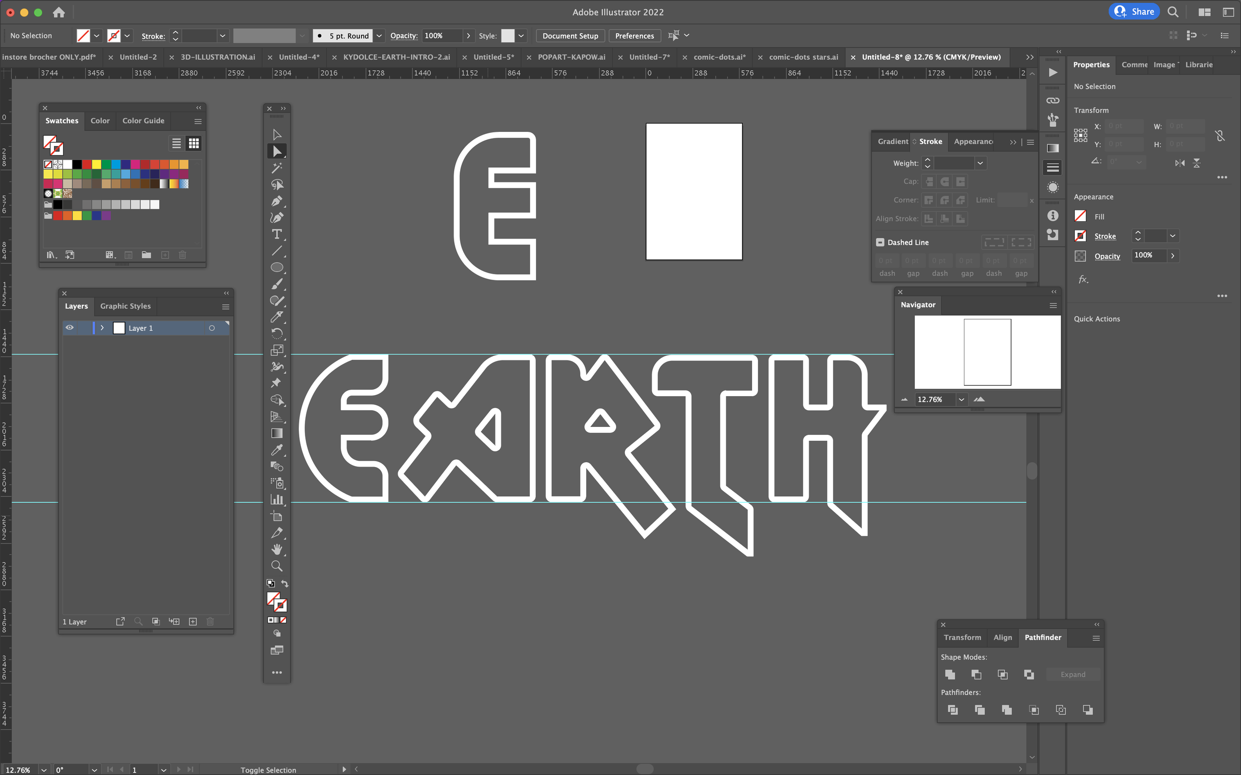Click the Unite shape mode icon
This screenshot has width=1241, height=775.
point(950,674)
